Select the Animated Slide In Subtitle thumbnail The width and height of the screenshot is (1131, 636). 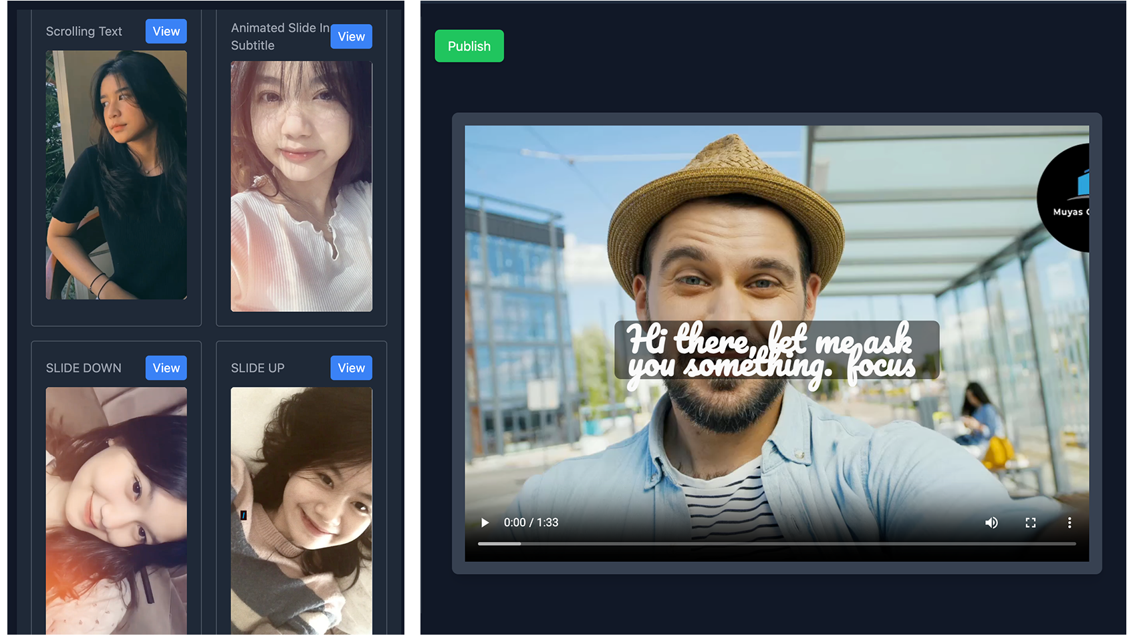click(301, 186)
